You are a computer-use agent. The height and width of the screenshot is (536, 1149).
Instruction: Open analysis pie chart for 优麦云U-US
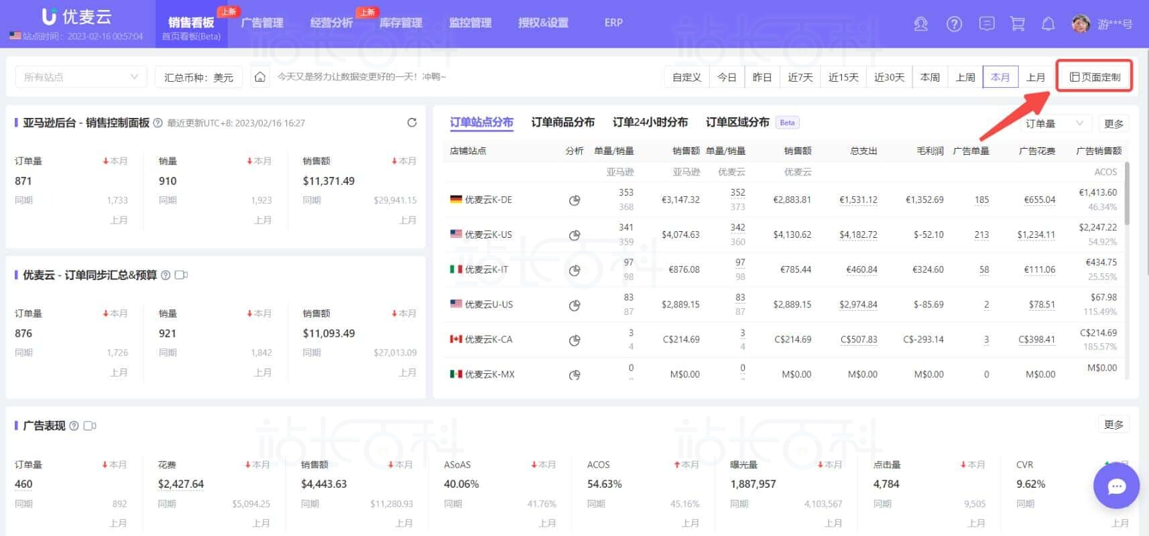[x=574, y=305]
